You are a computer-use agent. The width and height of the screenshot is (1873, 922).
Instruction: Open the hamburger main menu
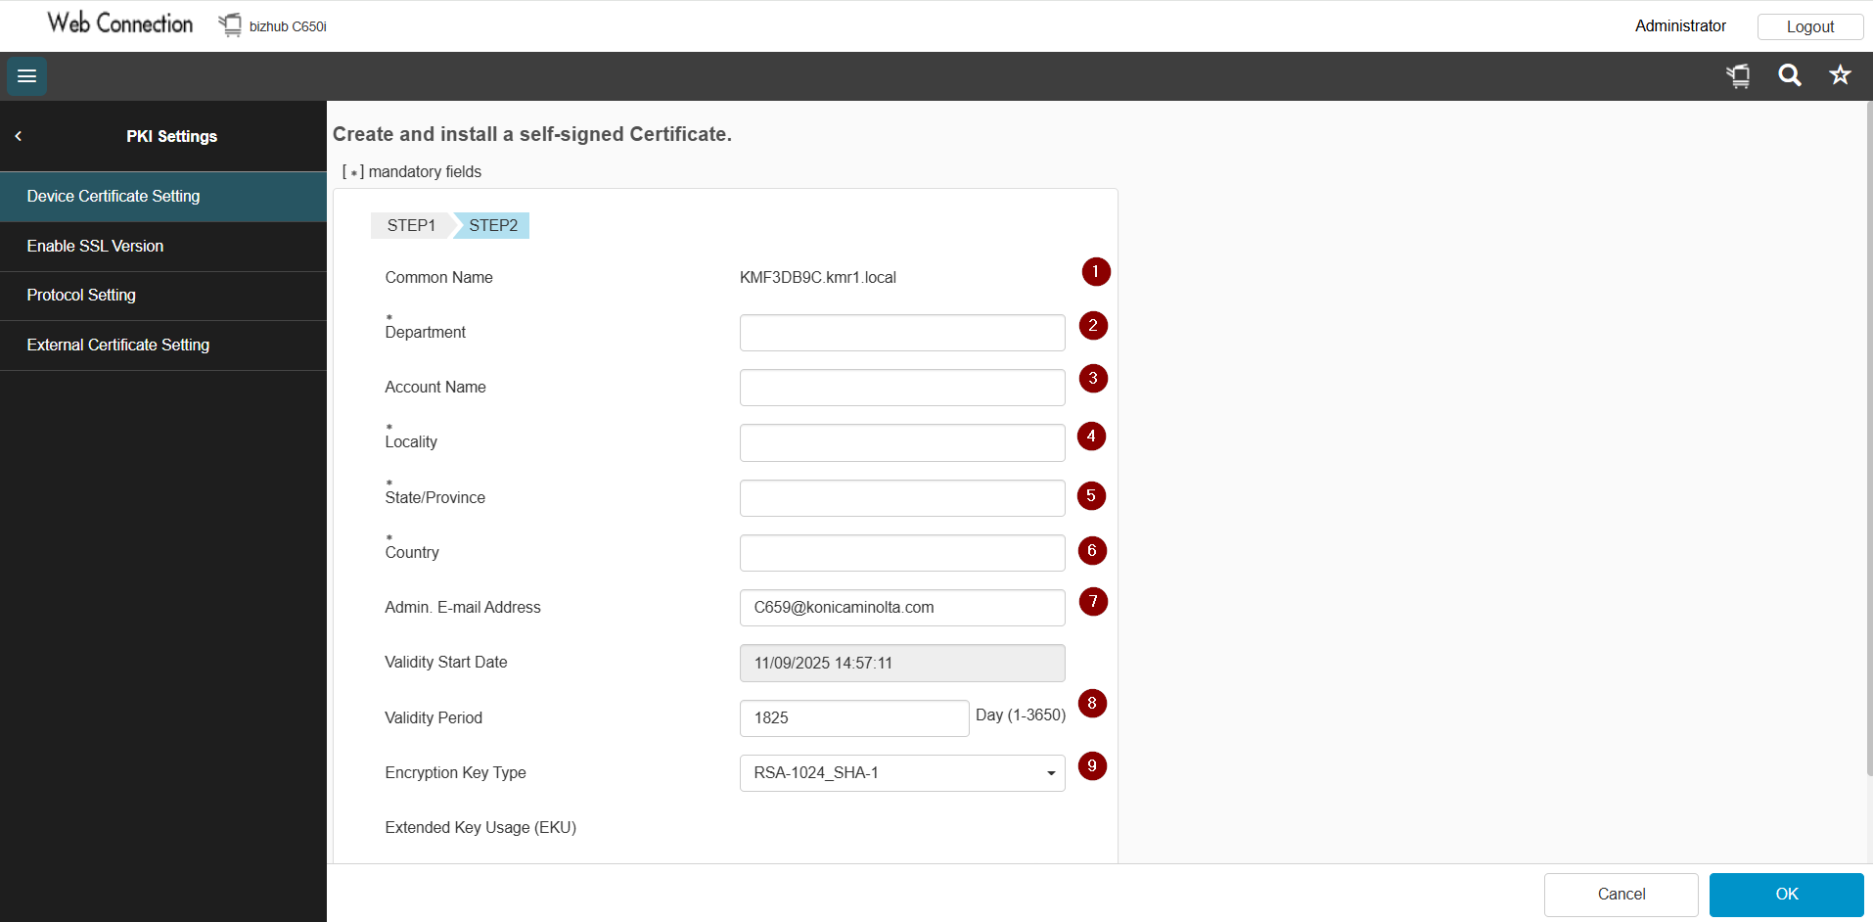(x=26, y=76)
